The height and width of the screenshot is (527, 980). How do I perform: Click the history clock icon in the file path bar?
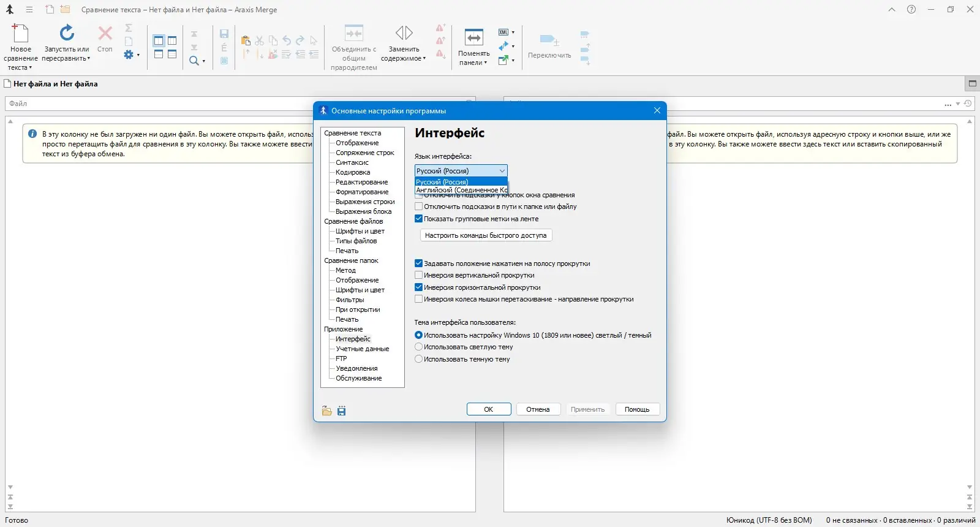(968, 104)
